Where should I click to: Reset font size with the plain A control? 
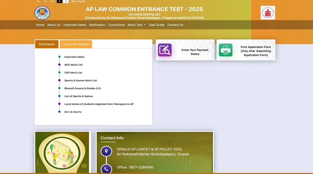tap(45, 1)
